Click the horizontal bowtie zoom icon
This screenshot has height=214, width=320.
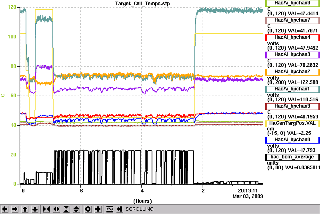[46, 209]
